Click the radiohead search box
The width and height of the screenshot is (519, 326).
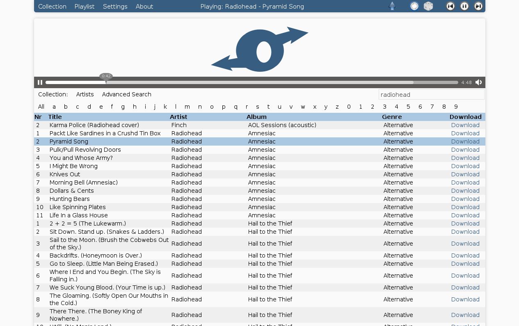pyautogui.click(x=431, y=95)
